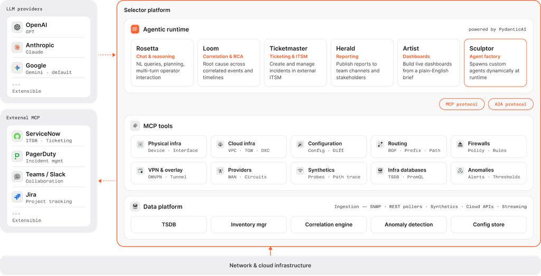Click the TSDB data platform box

click(x=169, y=225)
